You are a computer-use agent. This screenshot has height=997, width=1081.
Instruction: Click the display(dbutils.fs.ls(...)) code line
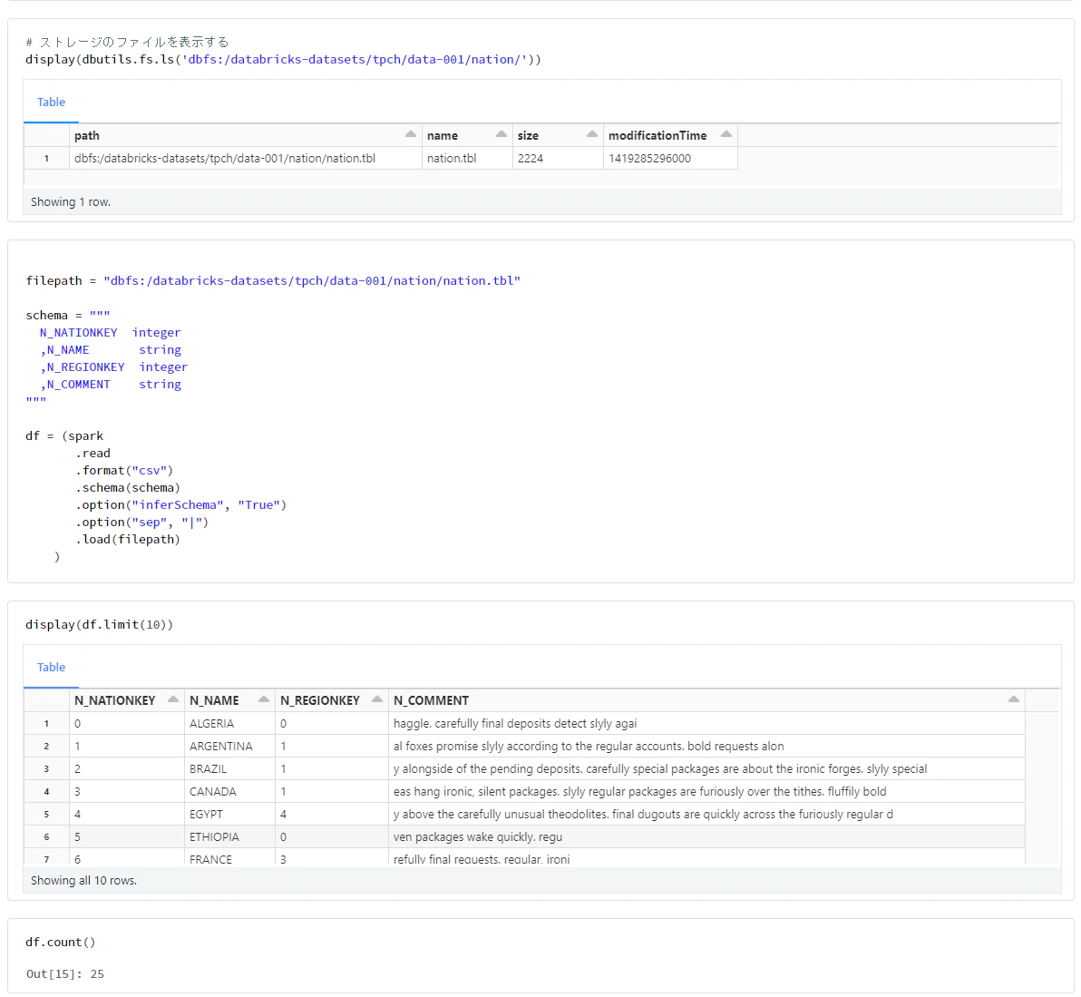click(283, 59)
